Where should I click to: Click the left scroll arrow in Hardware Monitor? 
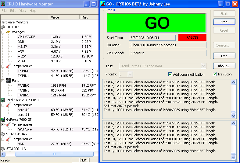point(3,154)
